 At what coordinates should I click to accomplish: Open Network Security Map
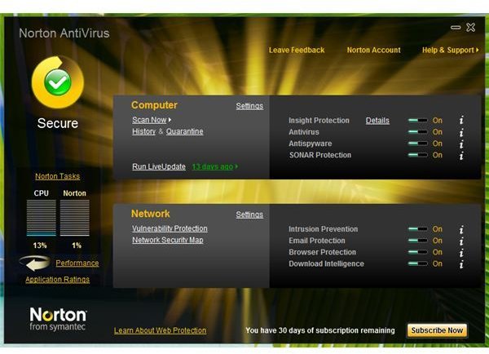click(168, 240)
